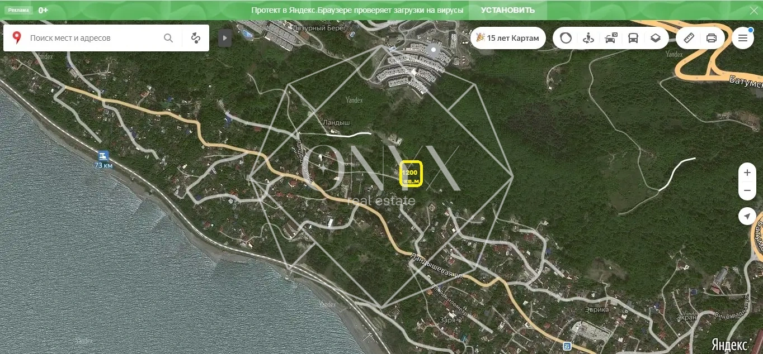Click the magnifying glass search icon
The image size is (763, 354).
[168, 38]
